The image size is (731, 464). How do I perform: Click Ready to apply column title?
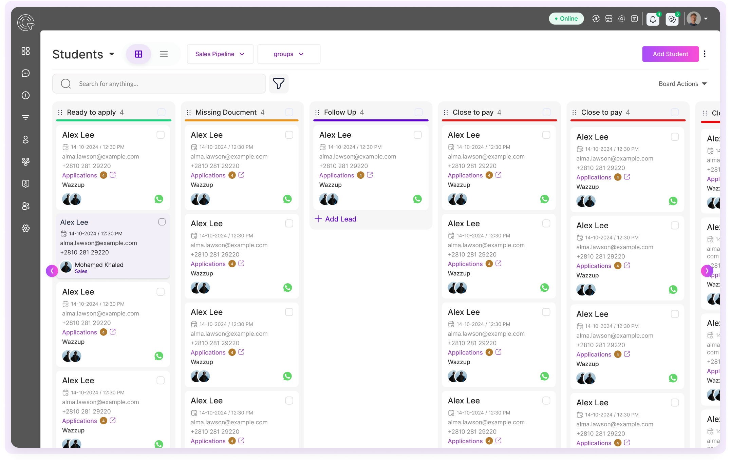click(x=91, y=112)
